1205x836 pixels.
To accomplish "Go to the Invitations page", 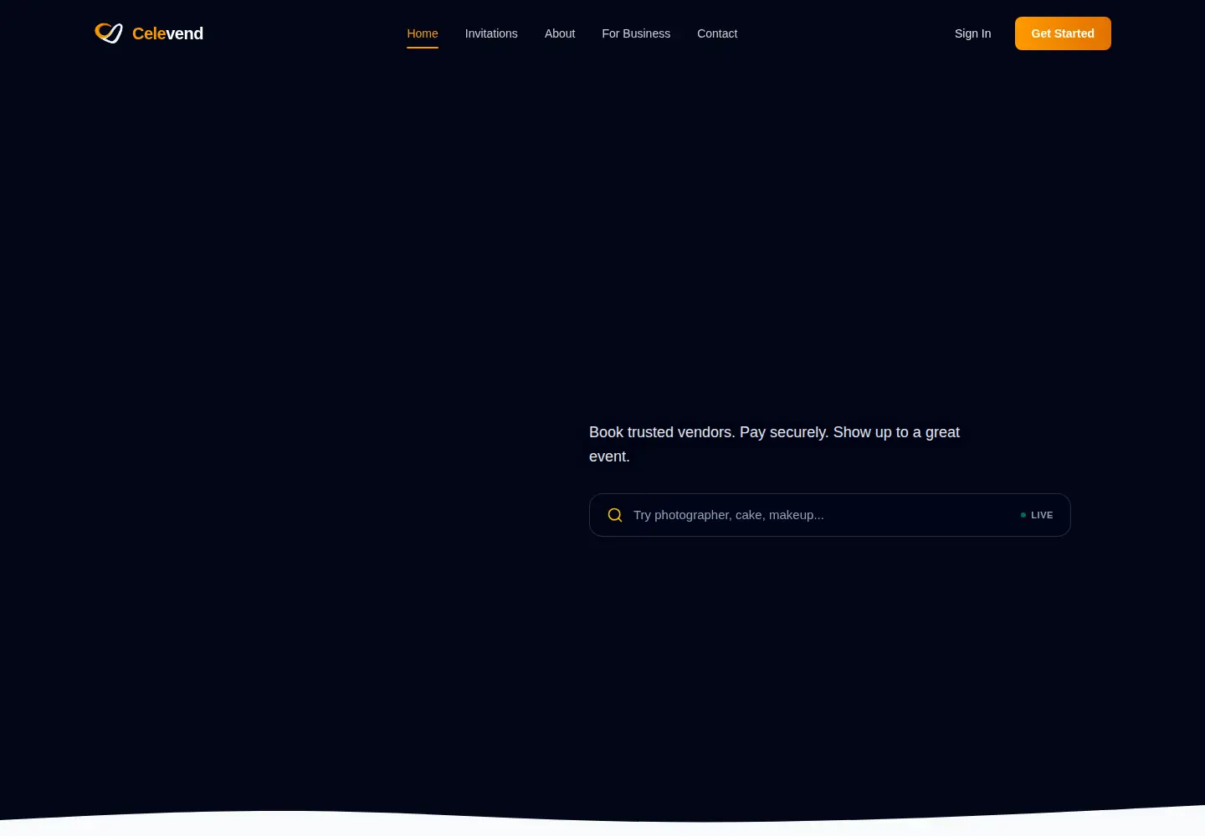I will pyautogui.click(x=491, y=33).
